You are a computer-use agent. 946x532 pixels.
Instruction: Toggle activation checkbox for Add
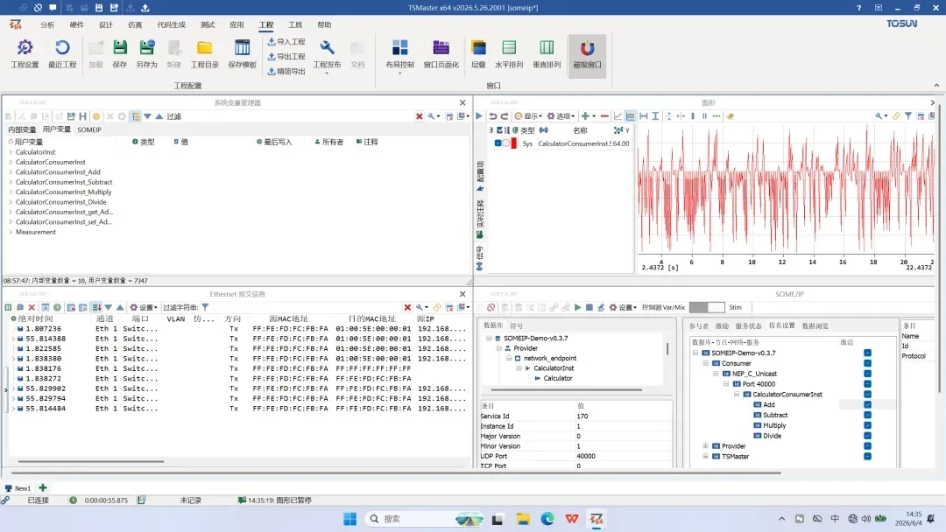(867, 405)
